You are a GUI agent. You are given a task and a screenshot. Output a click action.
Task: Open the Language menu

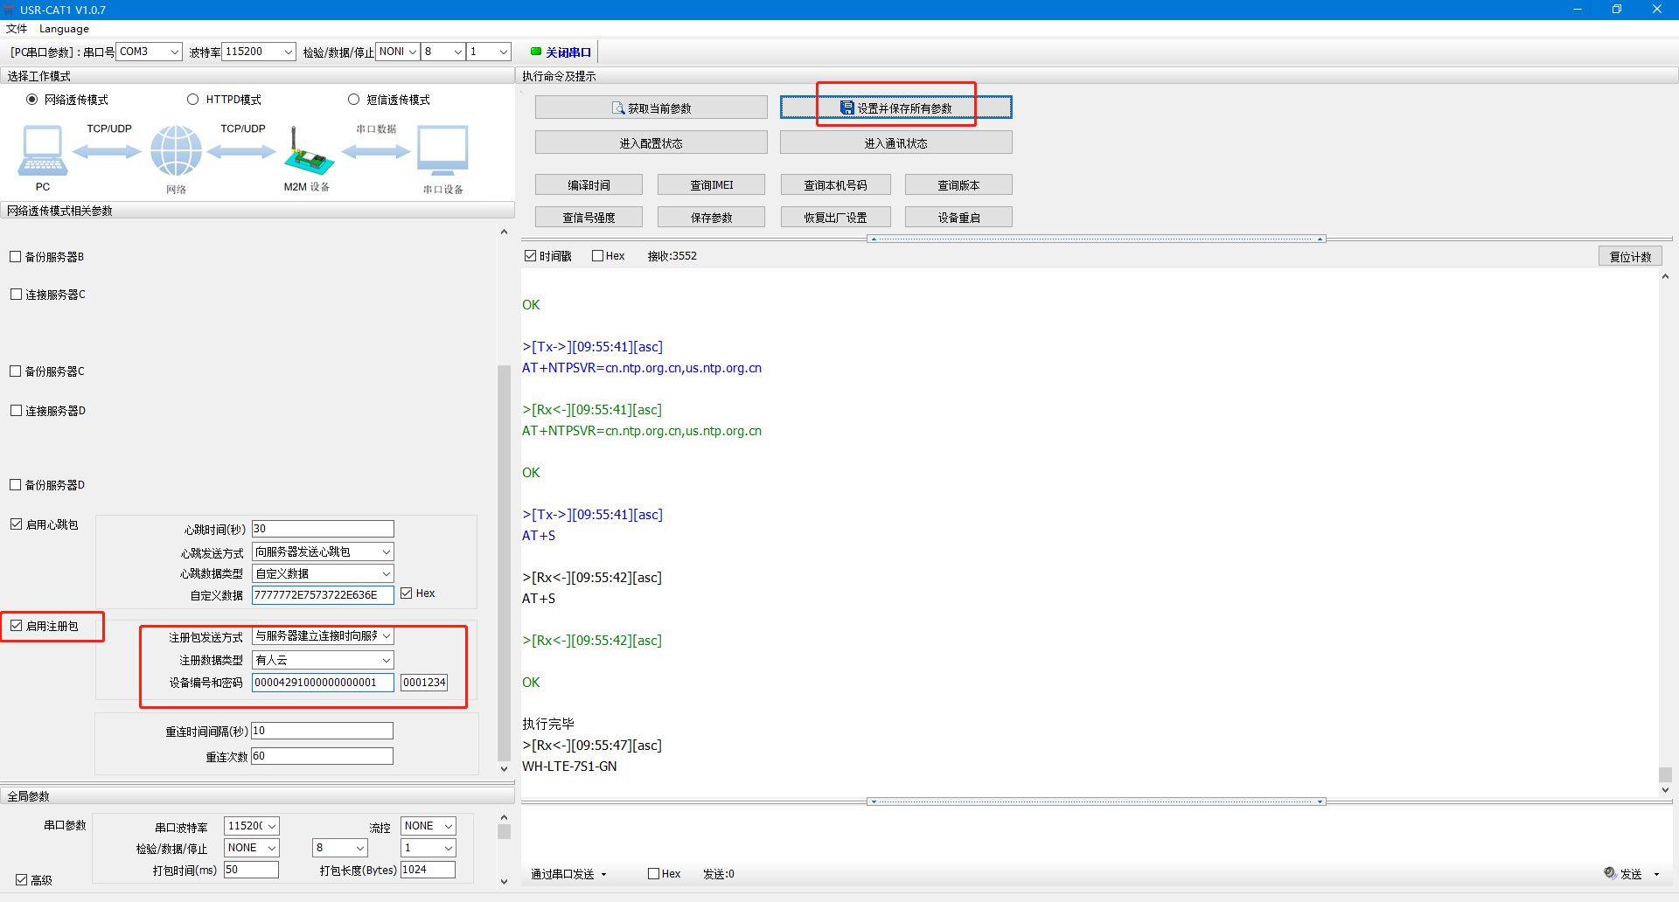point(64,29)
